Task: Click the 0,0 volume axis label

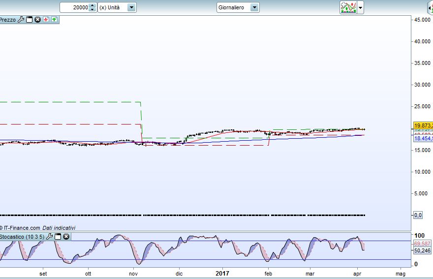Action: 418,215
